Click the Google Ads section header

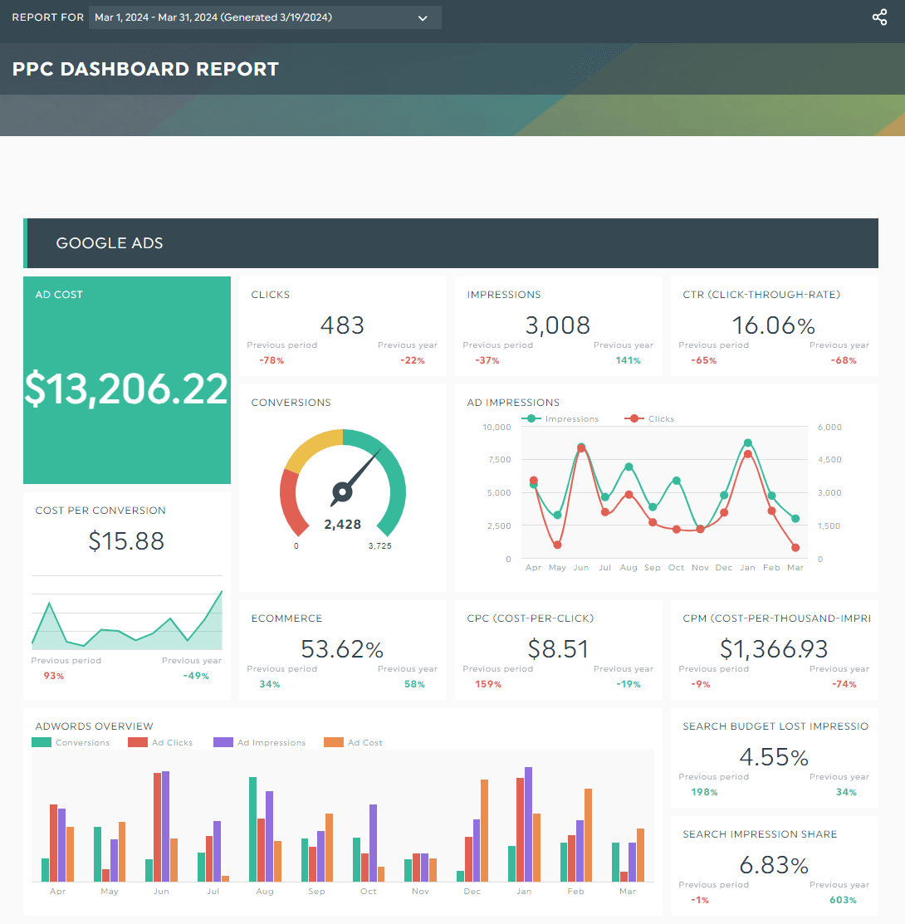[451, 243]
